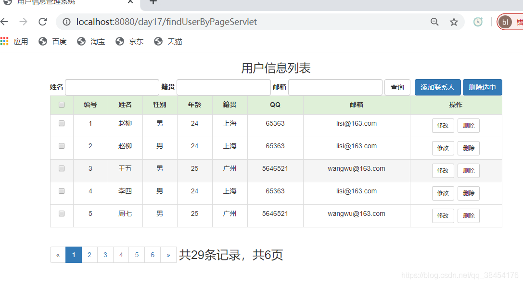The image size is (523, 284).
Task: Select the checkbox for row 3 王五
Action: coord(62,168)
